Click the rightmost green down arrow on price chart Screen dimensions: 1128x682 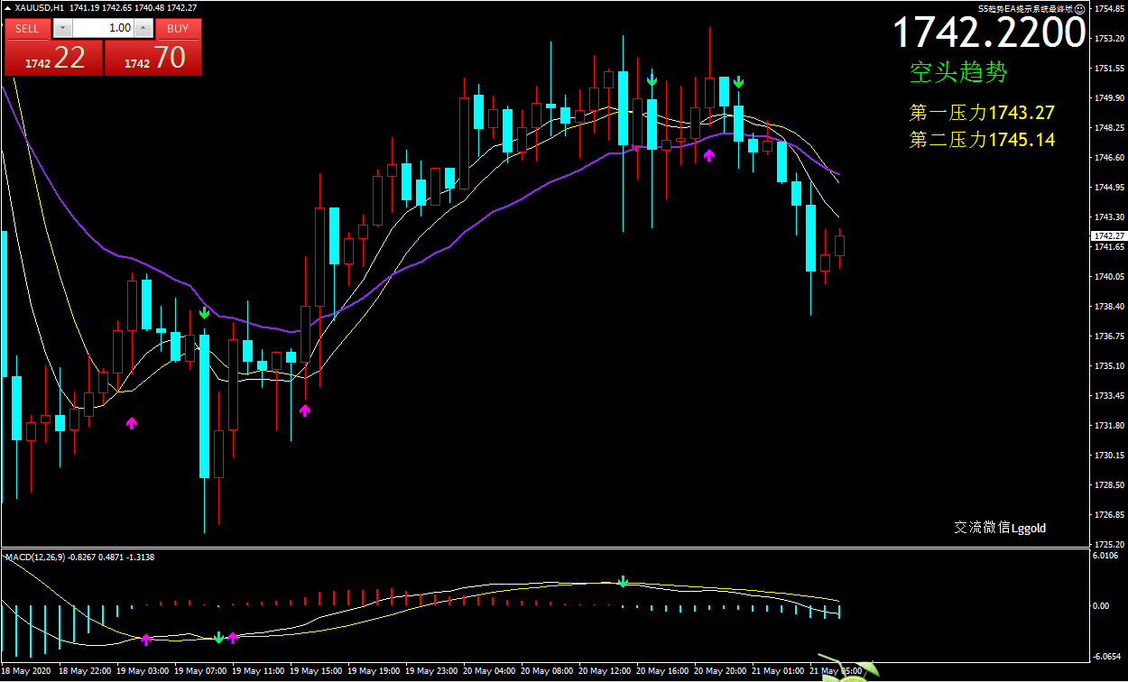pos(738,83)
